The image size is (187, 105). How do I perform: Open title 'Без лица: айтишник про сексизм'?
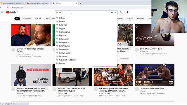click(x=32, y=90)
